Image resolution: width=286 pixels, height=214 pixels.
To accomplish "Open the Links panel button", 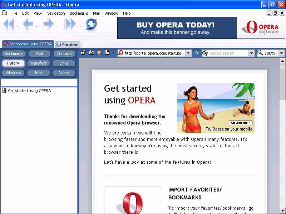I will [64, 63].
